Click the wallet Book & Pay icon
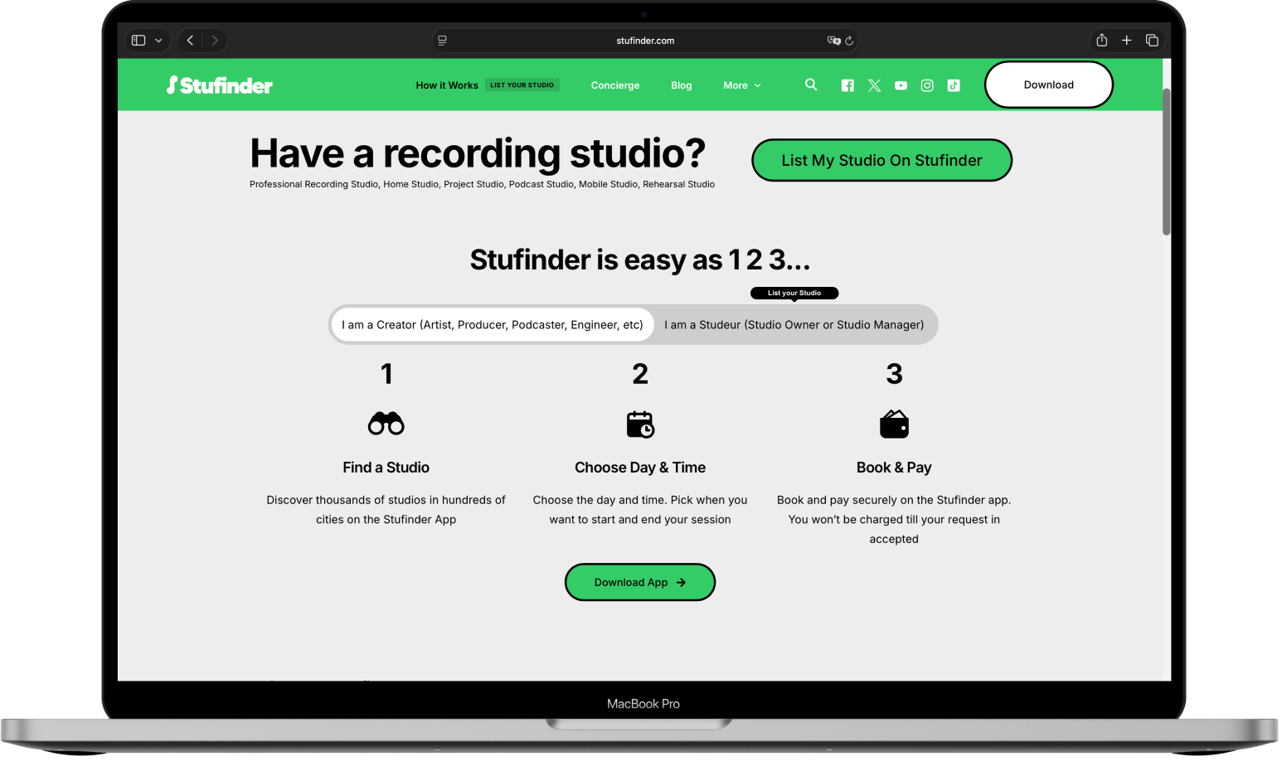 pyautogui.click(x=894, y=424)
